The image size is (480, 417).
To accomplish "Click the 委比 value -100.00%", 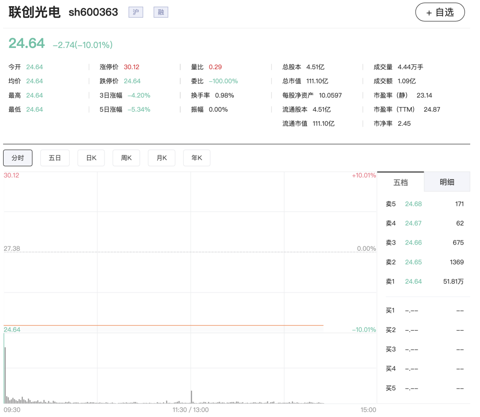I will coord(224,81).
